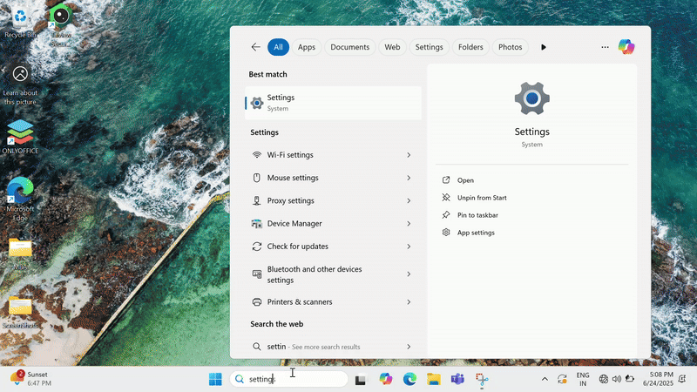This screenshot has height=392, width=697.
Task: Switch to the Photos filter tab
Action: point(510,47)
